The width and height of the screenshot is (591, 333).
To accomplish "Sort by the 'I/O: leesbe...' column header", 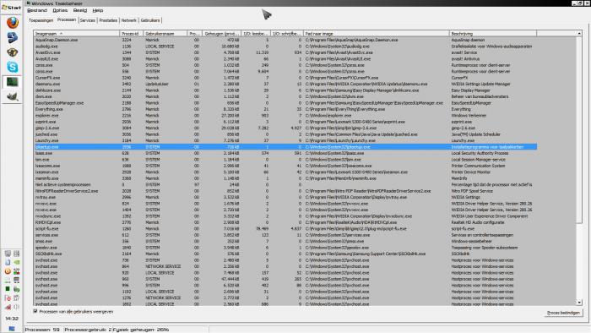I will point(256,34).
